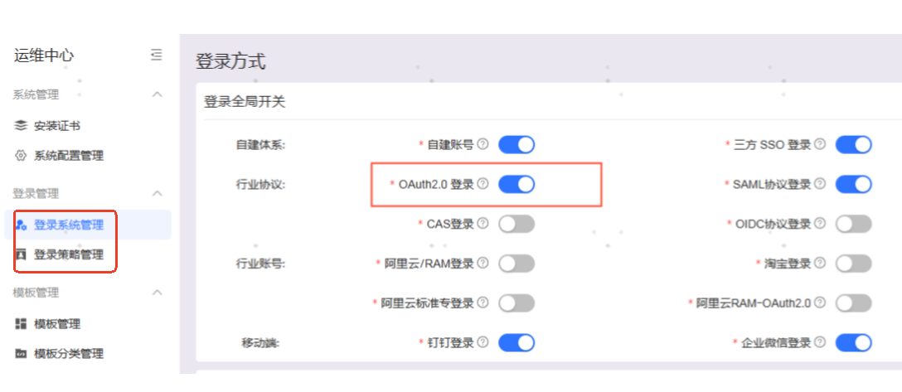Open 登录策略管理 menu item
The image size is (902, 392).
69,254
